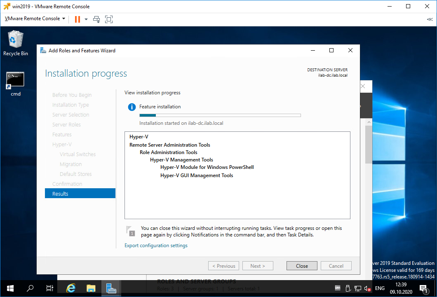The width and height of the screenshot is (437, 297).
Task: Open the VMware Remote Console menu
Action: pos(35,19)
